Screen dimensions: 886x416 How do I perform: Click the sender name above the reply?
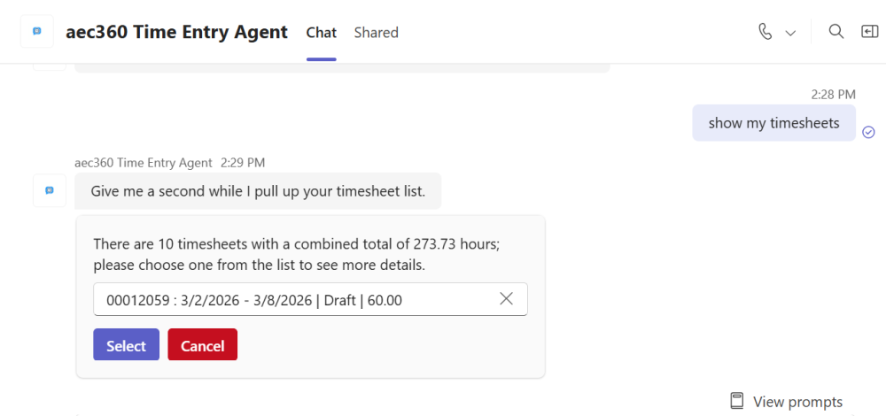click(144, 163)
